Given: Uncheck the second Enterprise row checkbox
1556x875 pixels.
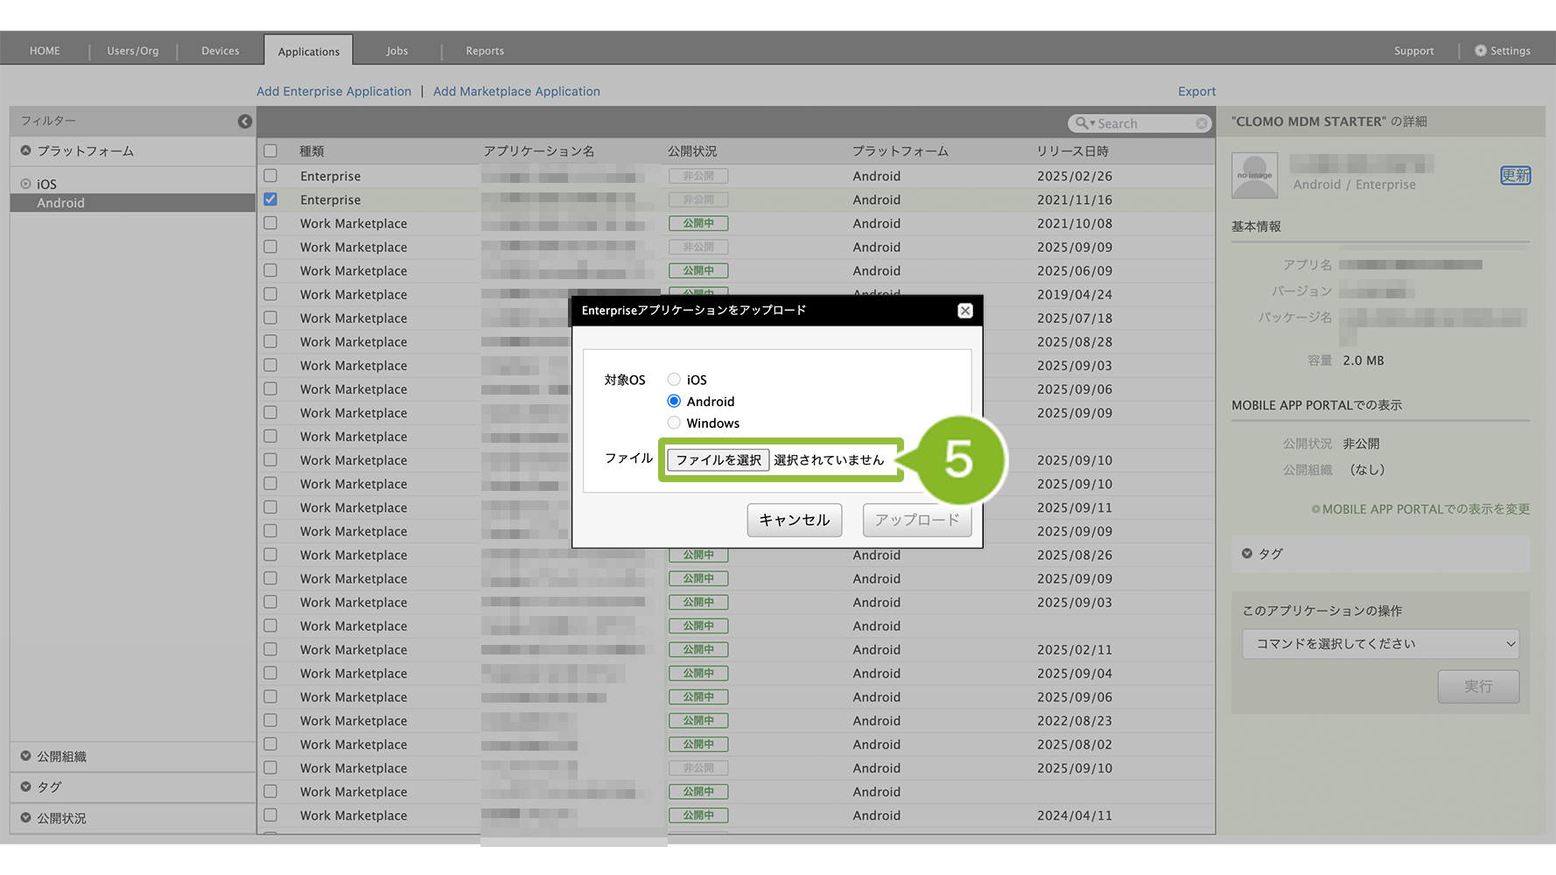Looking at the screenshot, I should 270,199.
